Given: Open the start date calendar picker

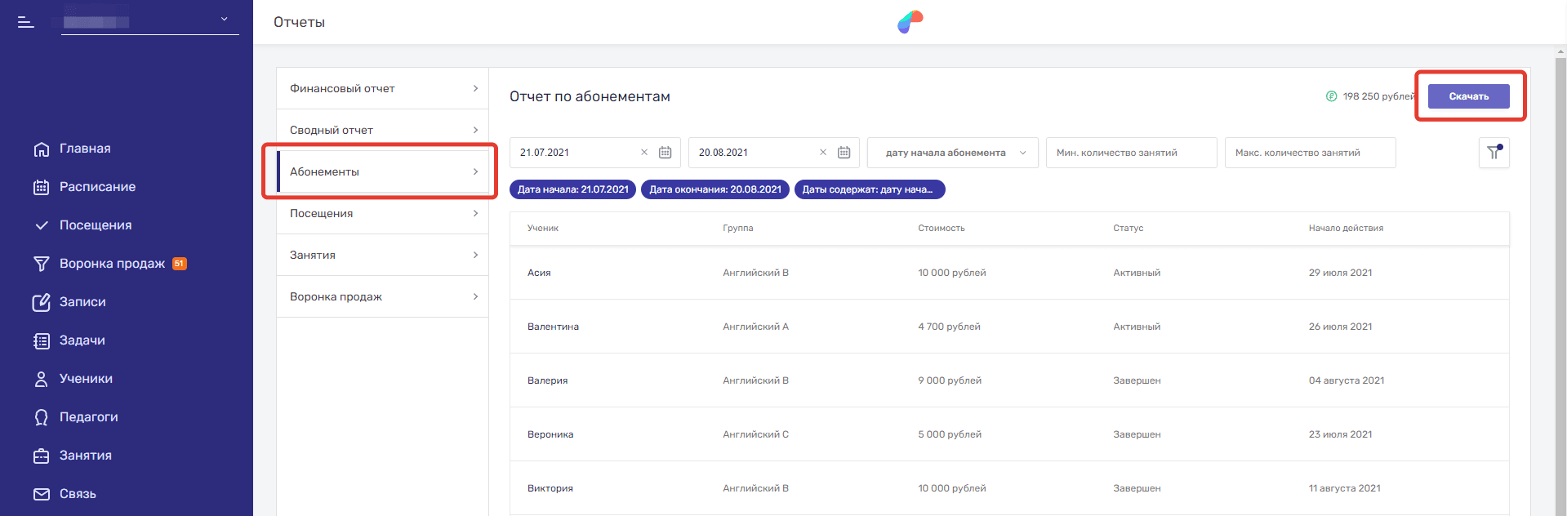Looking at the screenshot, I should click(666, 153).
